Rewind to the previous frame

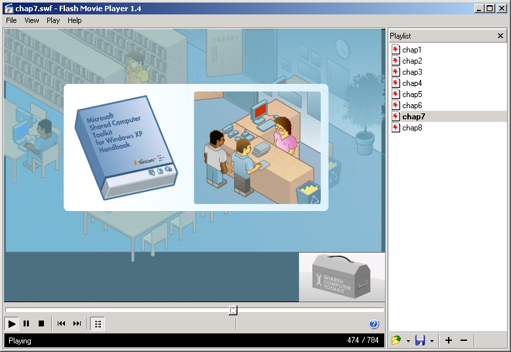61,324
